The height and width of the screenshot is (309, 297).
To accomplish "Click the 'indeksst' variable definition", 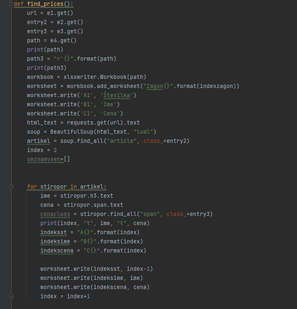I will (53, 233).
